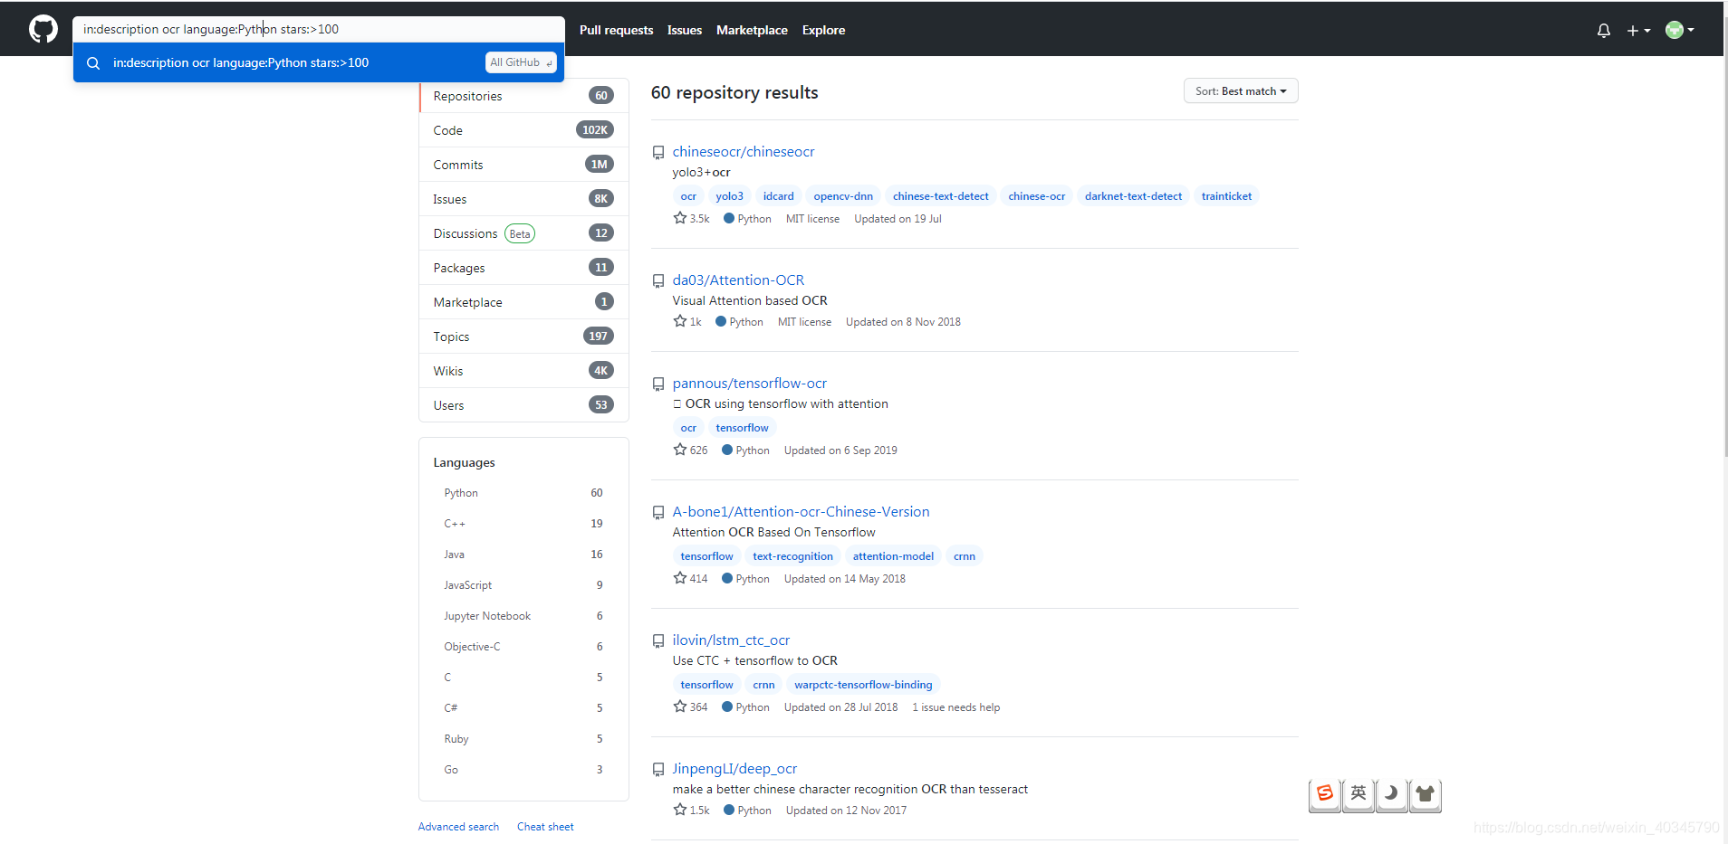
Task: Select the Marketplace filter in results sidebar
Action: tap(523, 302)
